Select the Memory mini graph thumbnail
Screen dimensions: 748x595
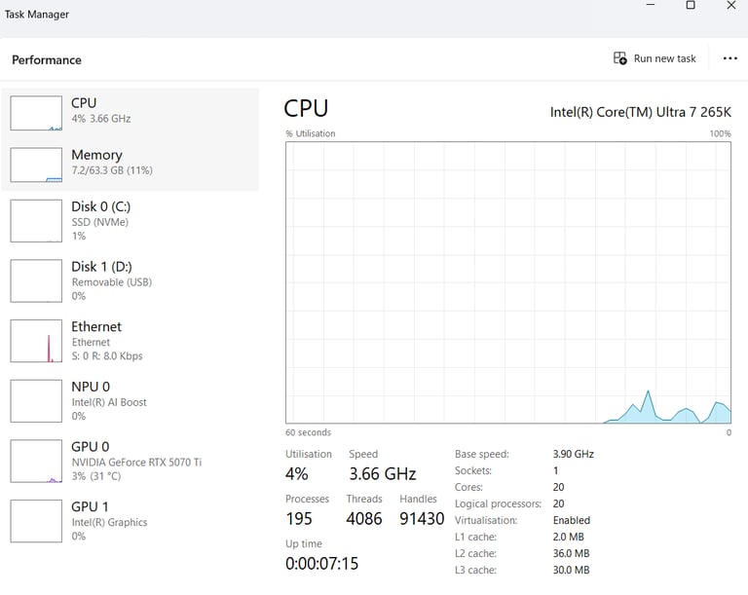coord(36,165)
